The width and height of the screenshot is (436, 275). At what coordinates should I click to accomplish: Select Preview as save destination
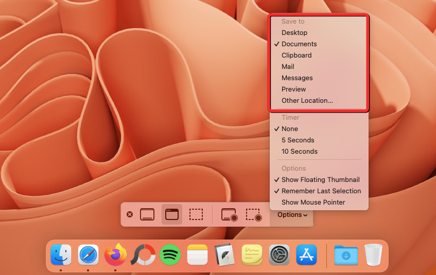pos(293,89)
